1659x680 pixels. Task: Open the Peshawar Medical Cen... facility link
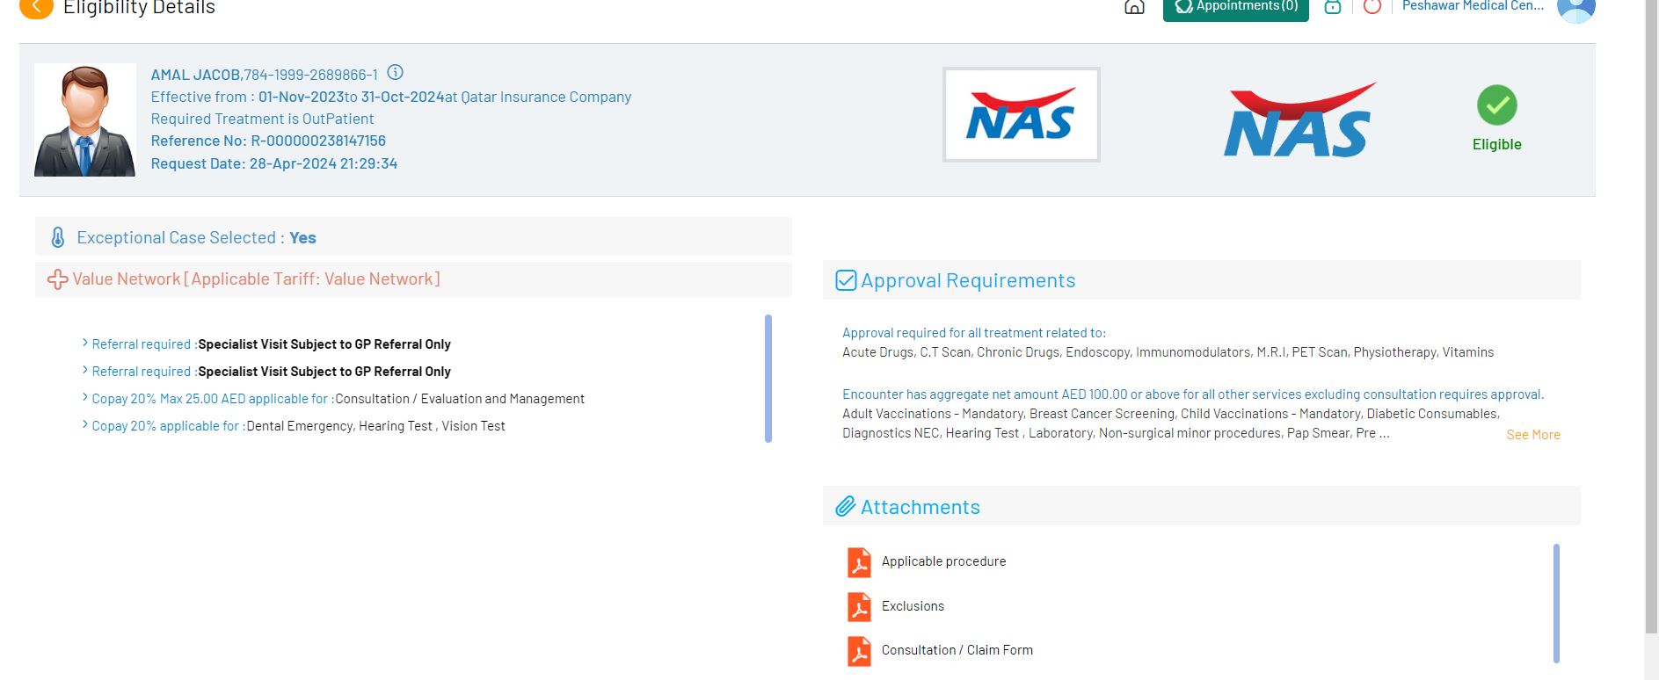1473,6
